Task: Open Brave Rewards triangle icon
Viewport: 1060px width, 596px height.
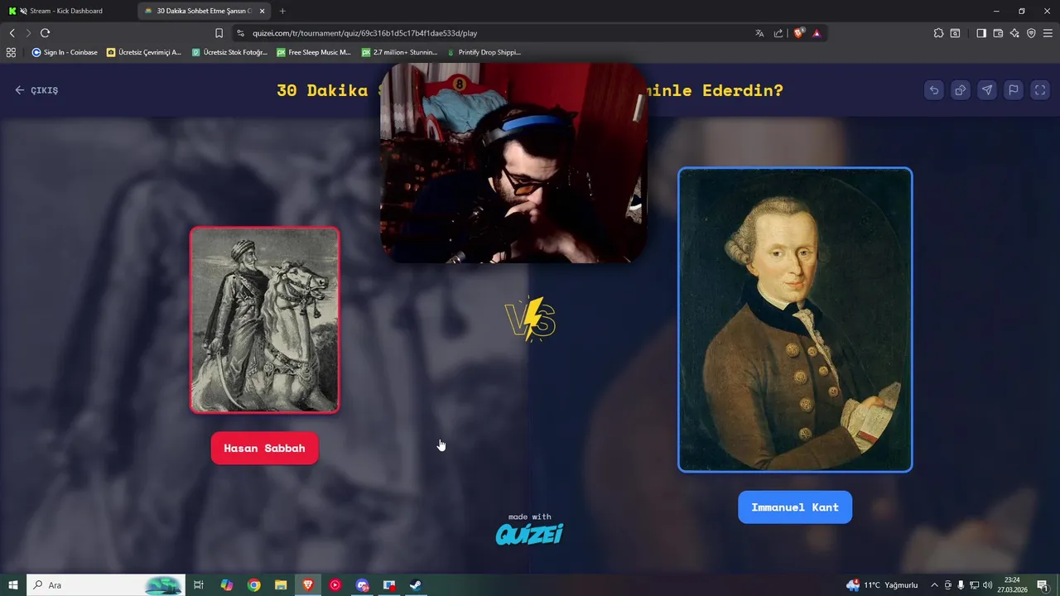Action: pyautogui.click(x=817, y=33)
